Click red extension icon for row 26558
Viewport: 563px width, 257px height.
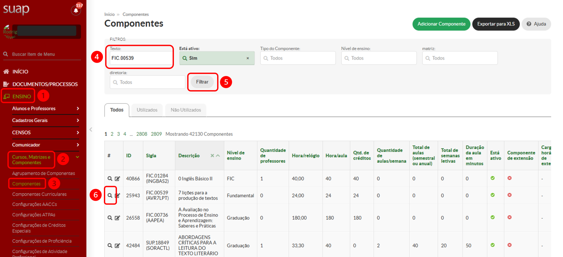(x=509, y=217)
